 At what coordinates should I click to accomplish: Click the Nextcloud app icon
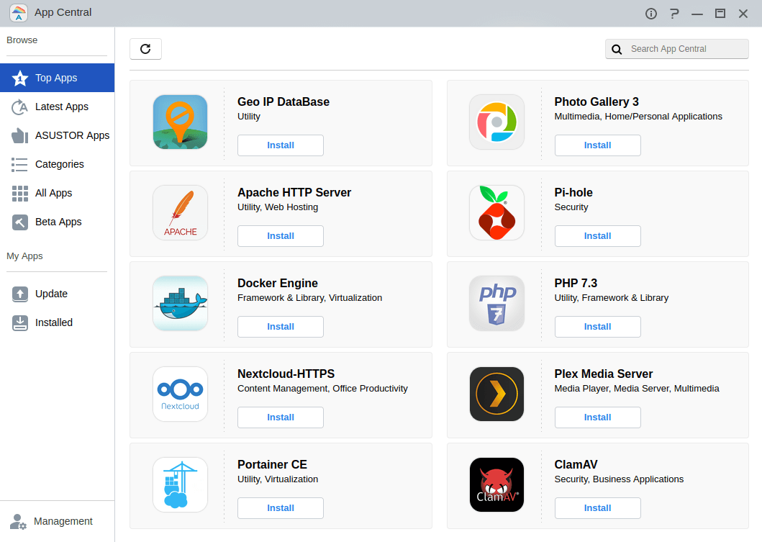click(181, 394)
